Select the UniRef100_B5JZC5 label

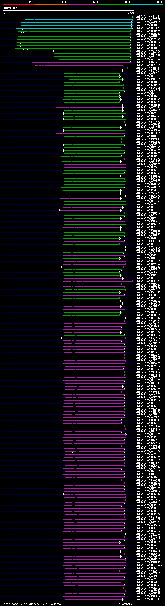click(148, 517)
